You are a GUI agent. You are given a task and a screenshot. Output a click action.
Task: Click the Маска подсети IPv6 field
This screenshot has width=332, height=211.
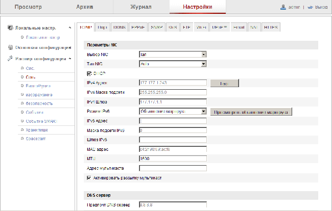click(x=173, y=130)
